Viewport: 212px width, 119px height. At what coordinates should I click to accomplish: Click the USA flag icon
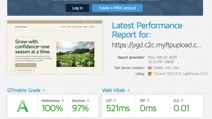pyautogui.click(x=150, y=68)
